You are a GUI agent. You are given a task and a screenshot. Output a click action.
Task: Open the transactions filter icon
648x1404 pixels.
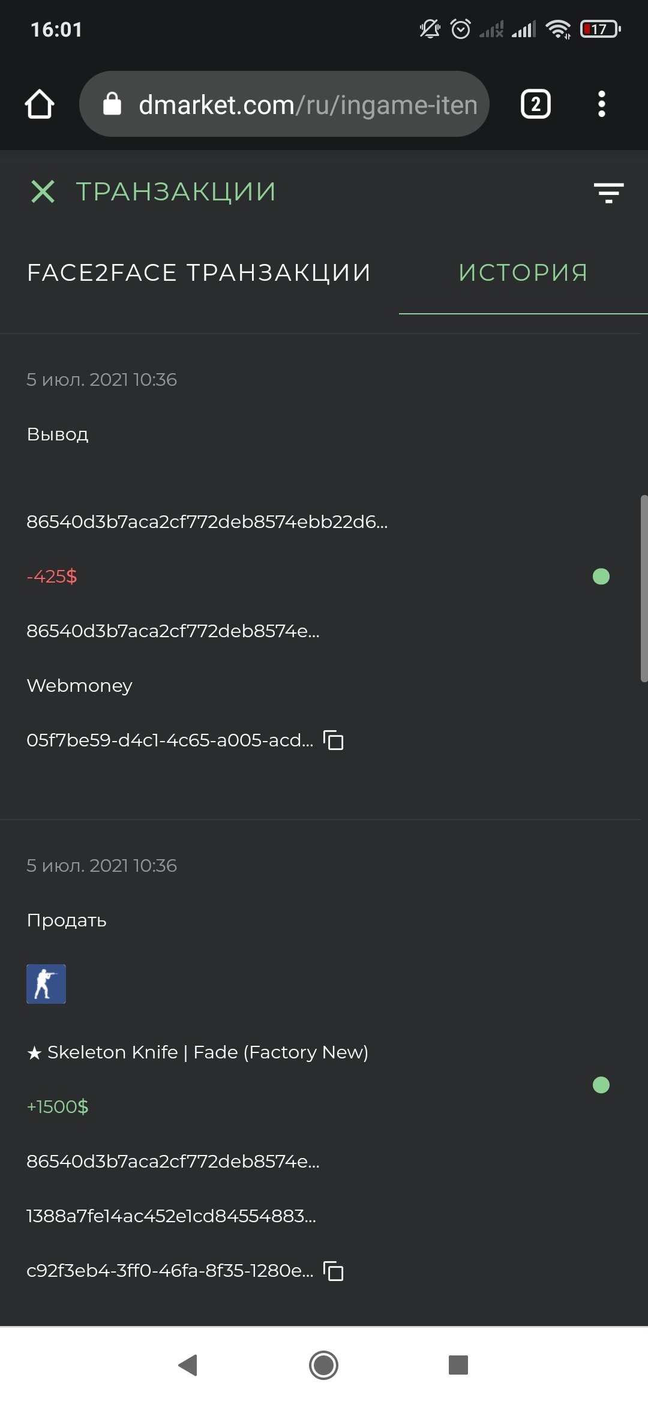pos(608,193)
